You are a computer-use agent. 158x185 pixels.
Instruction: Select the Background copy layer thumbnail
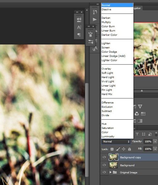pos(113,157)
